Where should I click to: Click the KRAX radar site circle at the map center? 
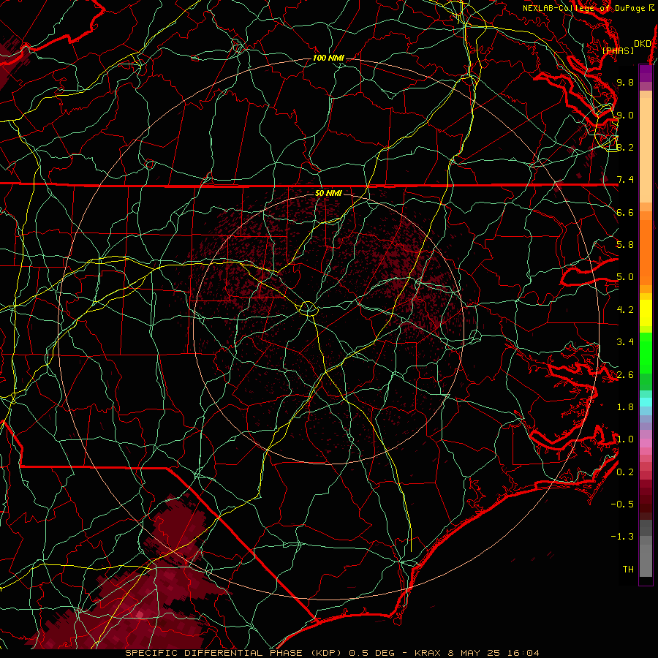[308, 309]
